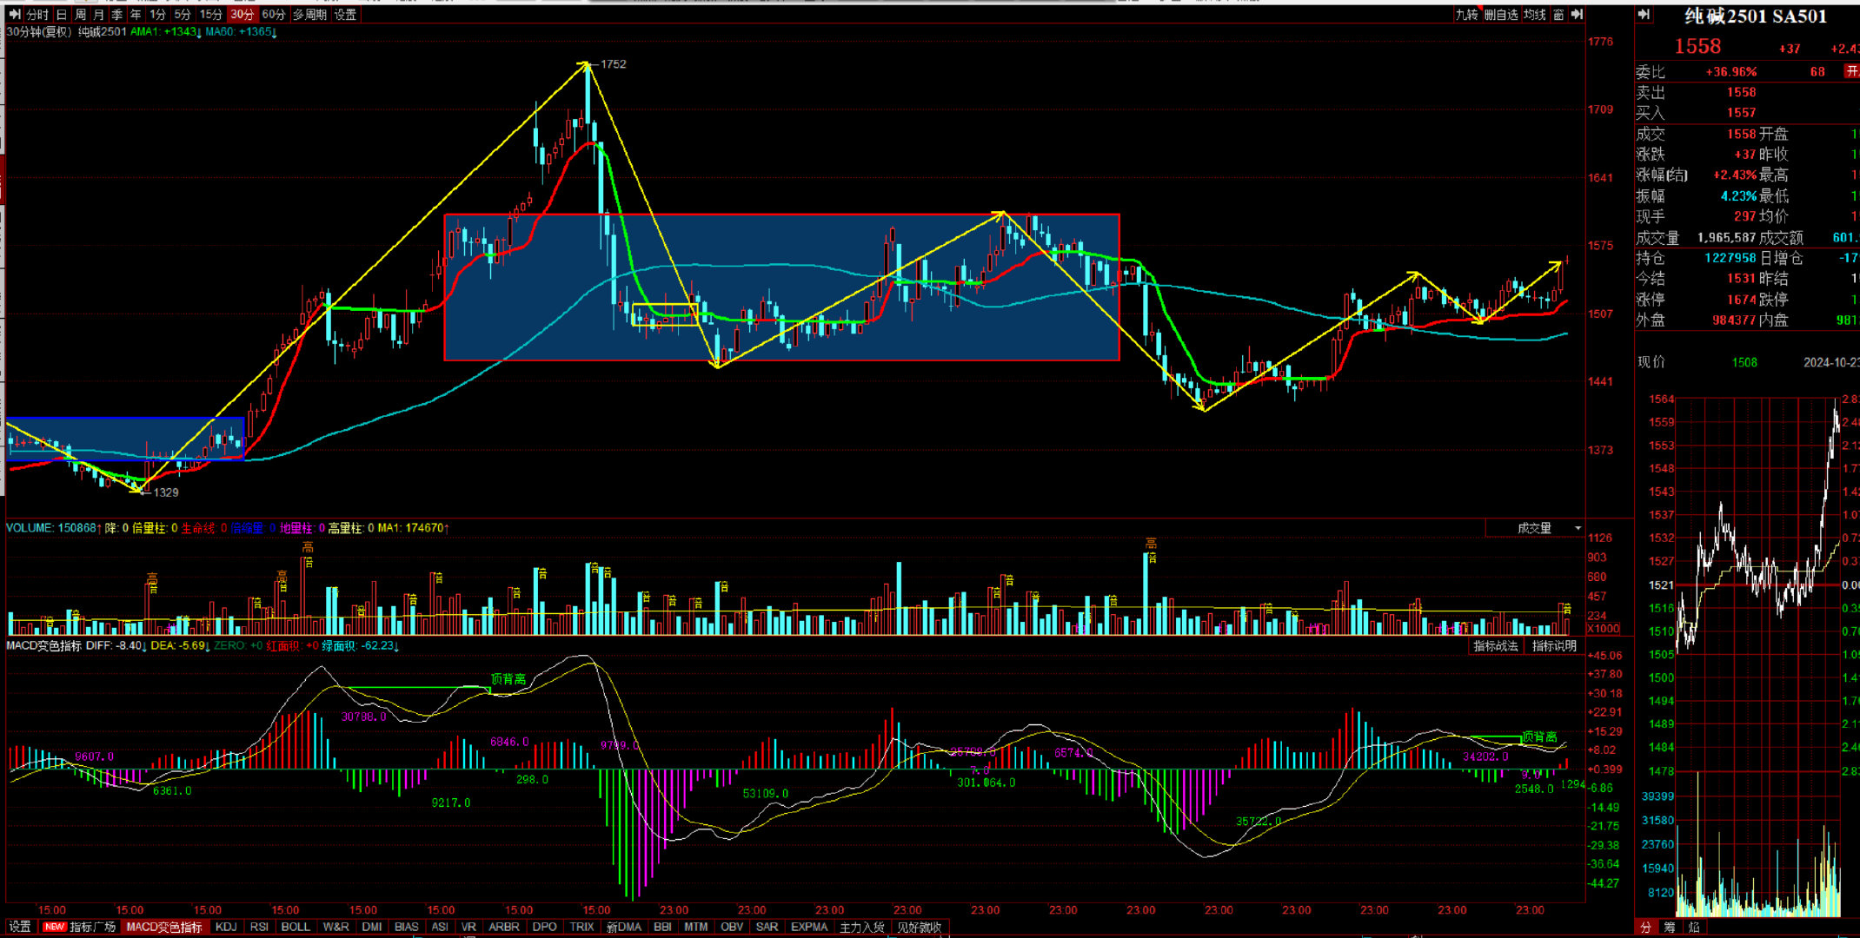Open the 多周期 multi-period view
The height and width of the screenshot is (938, 1860).
(309, 15)
